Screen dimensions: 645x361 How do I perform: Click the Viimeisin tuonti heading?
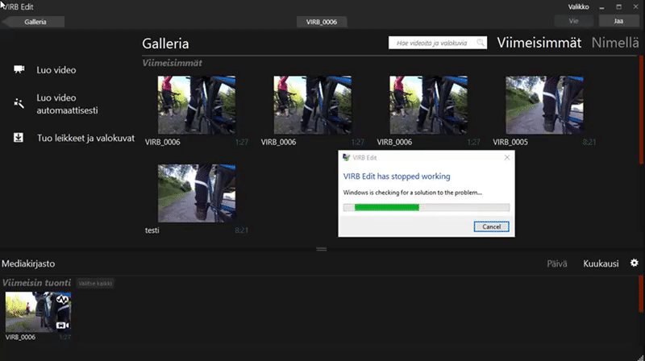coord(36,283)
